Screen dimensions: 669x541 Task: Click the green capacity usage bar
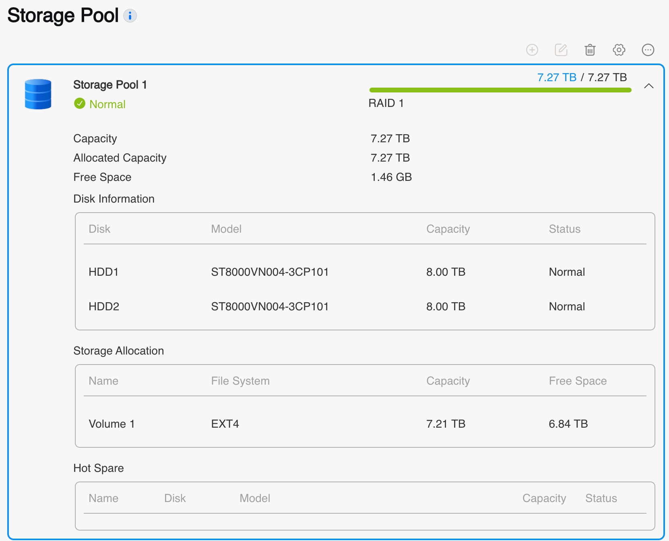[x=500, y=90]
